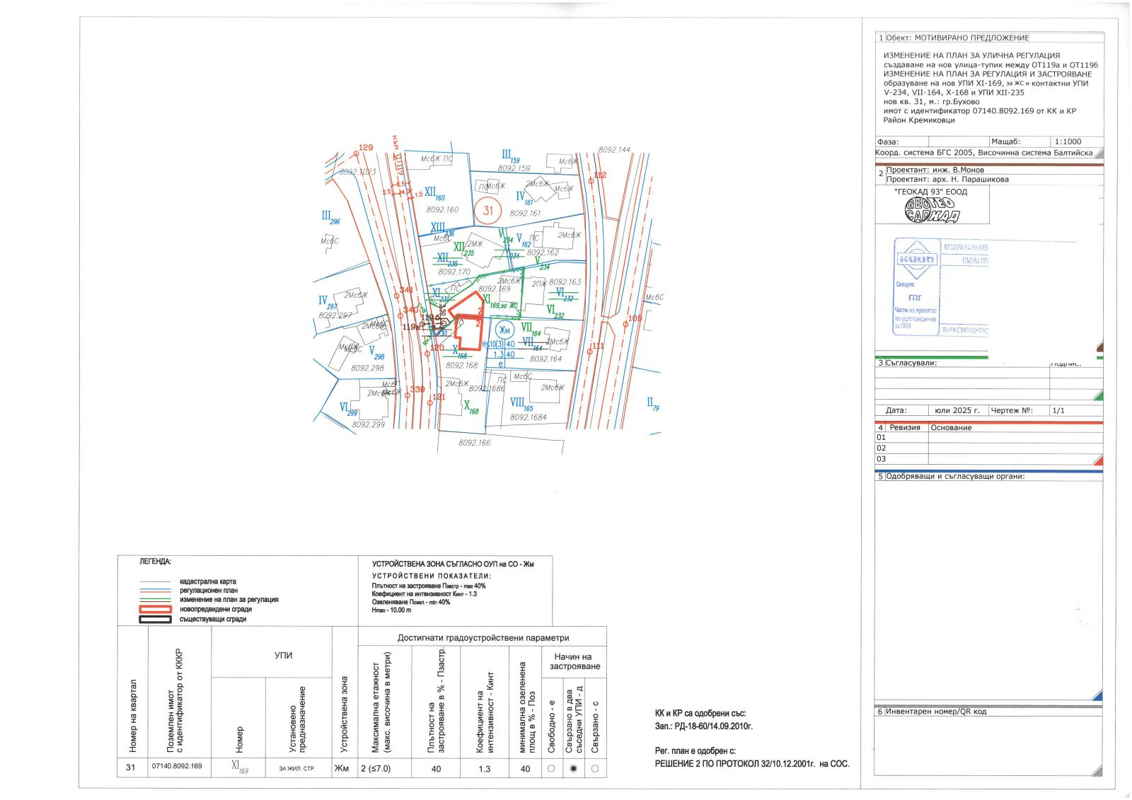Click the red circled block number 31
The height and width of the screenshot is (800, 1132).
pyautogui.click(x=487, y=210)
